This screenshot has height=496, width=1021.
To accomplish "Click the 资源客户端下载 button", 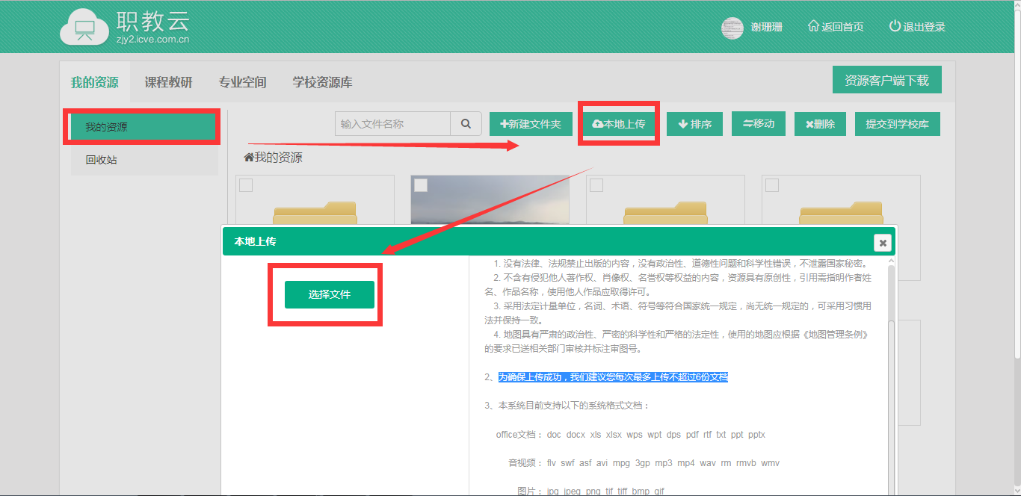I will tap(886, 80).
